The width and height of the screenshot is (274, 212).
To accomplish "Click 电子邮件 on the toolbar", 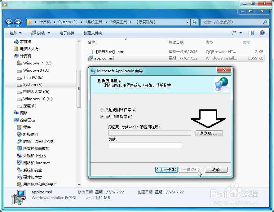I will (x=67, y=33).
